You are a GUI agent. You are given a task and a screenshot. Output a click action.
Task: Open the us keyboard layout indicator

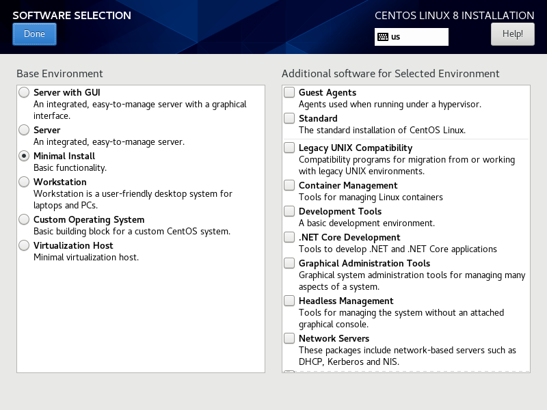(x=412, y=37)
